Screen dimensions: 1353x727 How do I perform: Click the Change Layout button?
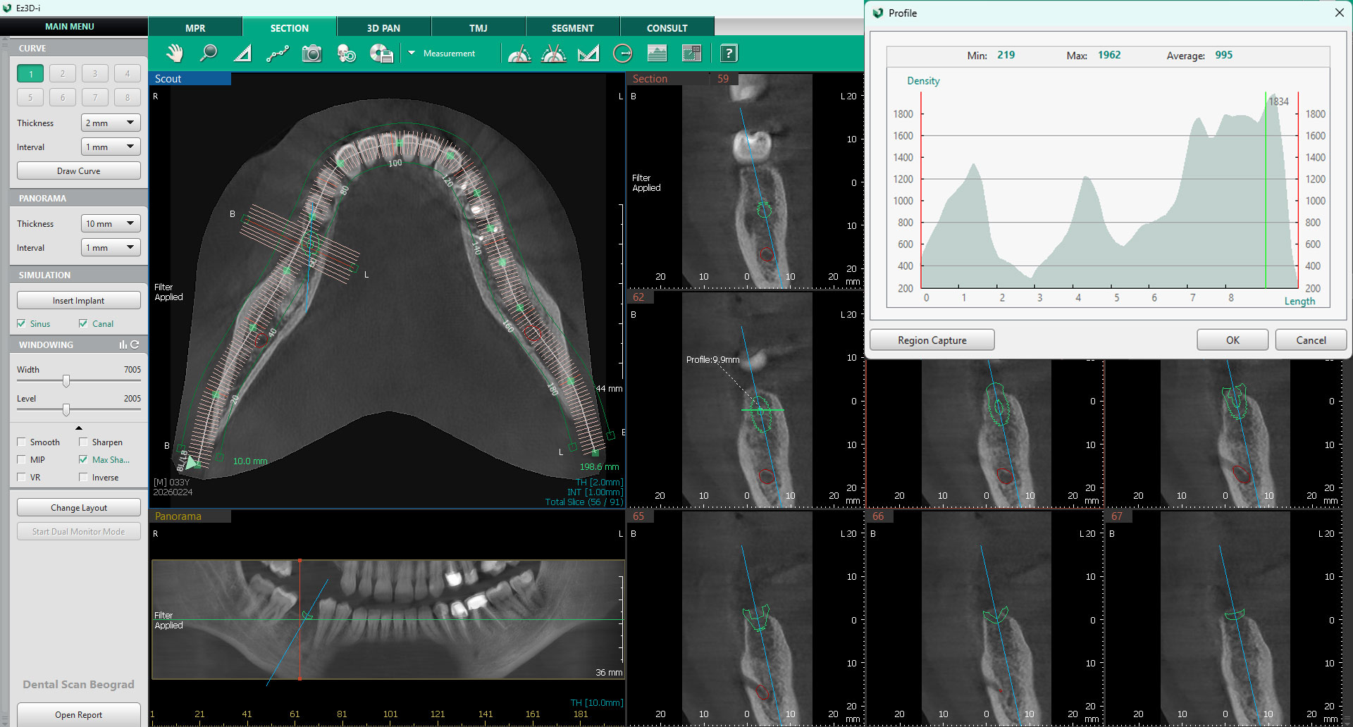point(79,507)
